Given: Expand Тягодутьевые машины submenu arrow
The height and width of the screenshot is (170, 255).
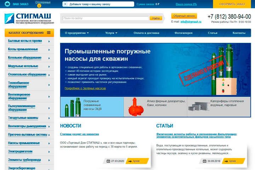Looking at the screenshot, I should tap(49, 118).
